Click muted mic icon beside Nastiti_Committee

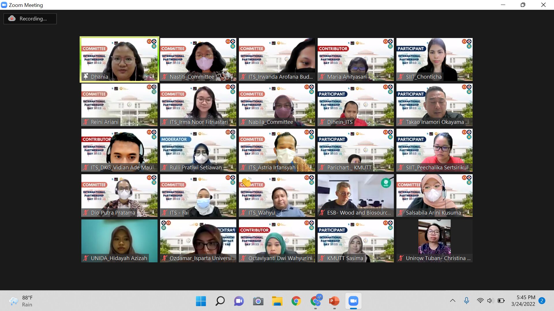coord(164,77)
